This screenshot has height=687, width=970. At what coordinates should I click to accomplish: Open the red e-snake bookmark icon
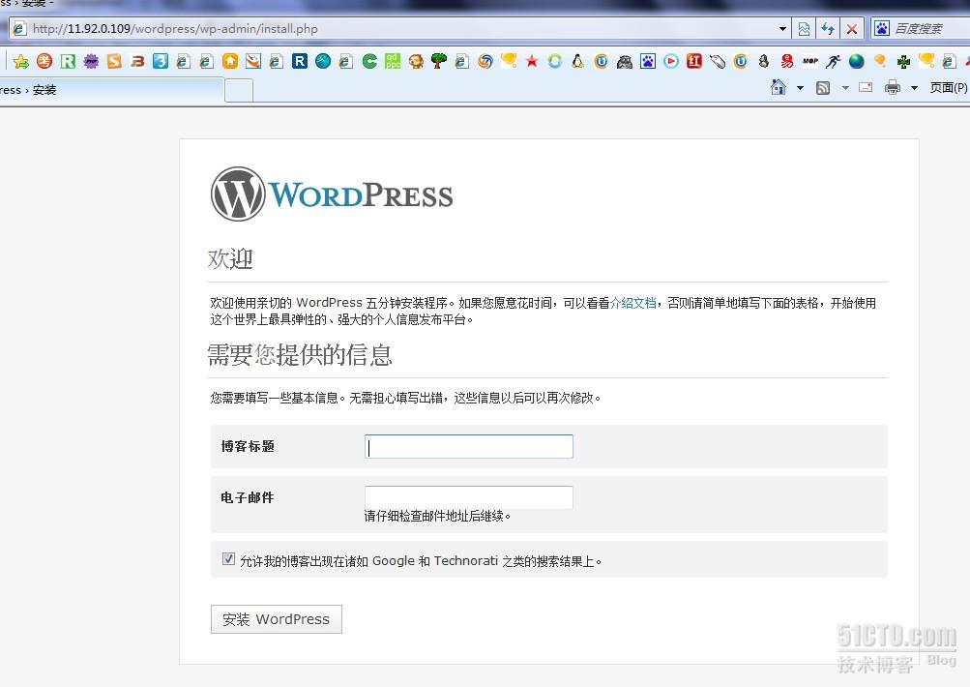[x=787, y=61]
